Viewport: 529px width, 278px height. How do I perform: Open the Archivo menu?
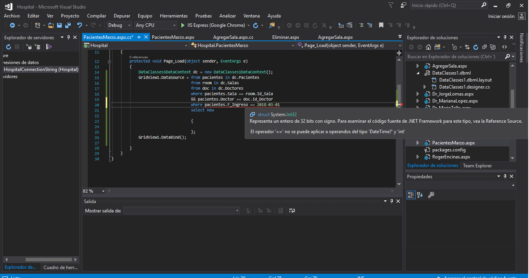point(12,16)
